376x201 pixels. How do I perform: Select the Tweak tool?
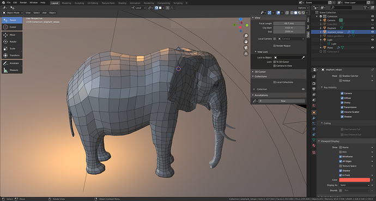(12, 20)
